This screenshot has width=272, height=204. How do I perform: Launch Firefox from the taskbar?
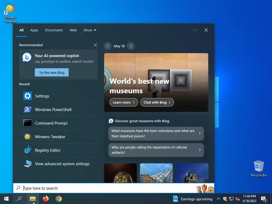[x=46, y=199]
